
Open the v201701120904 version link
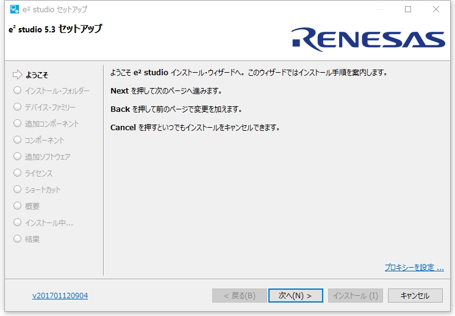60,296
